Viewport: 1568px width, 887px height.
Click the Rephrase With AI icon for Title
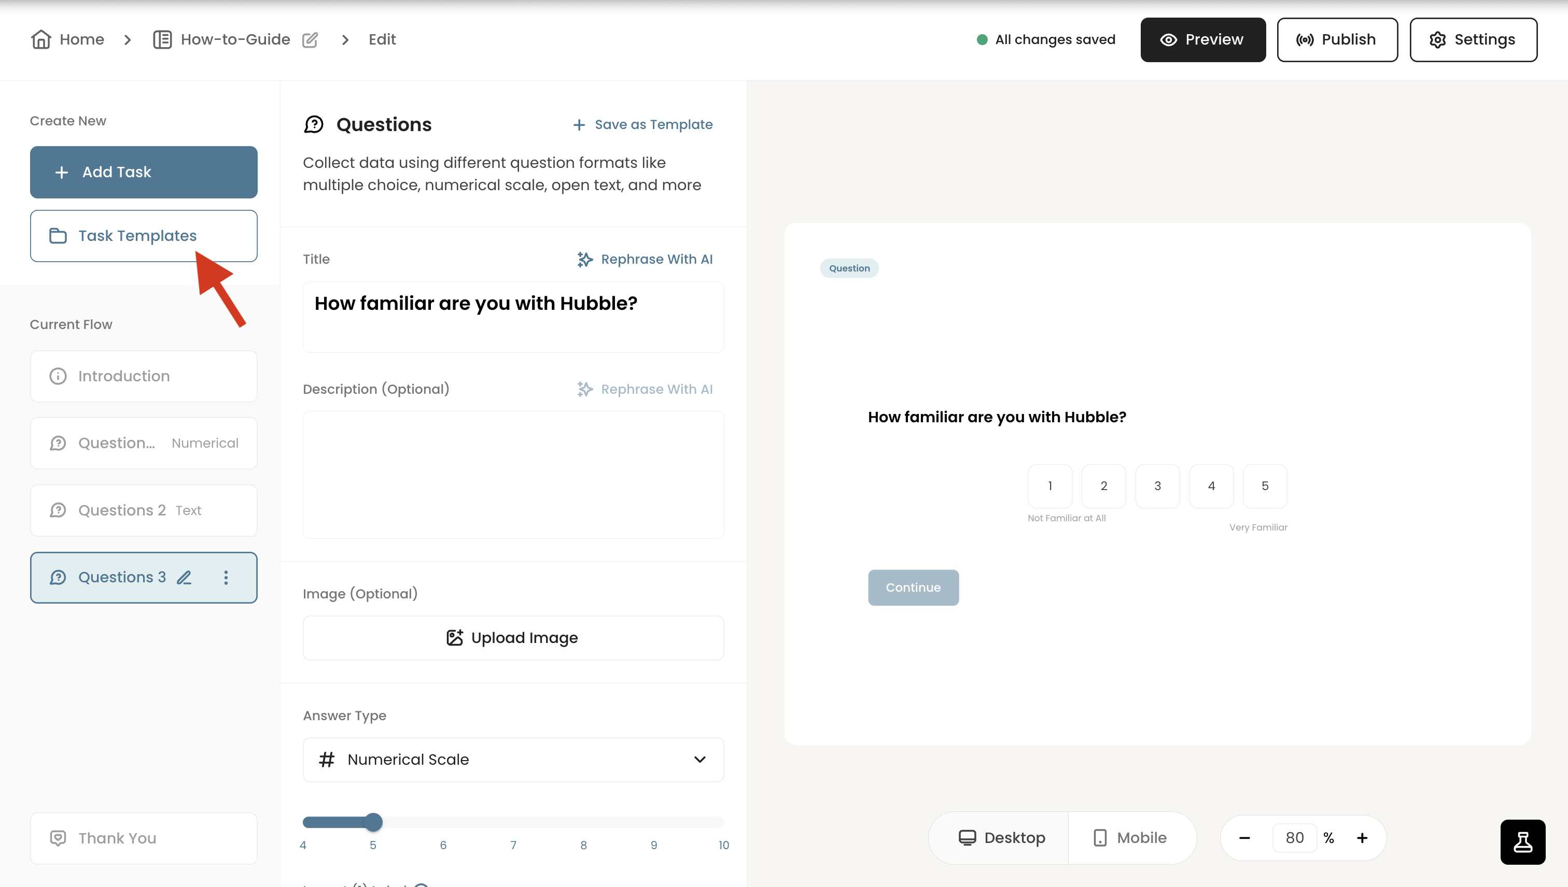584,259
